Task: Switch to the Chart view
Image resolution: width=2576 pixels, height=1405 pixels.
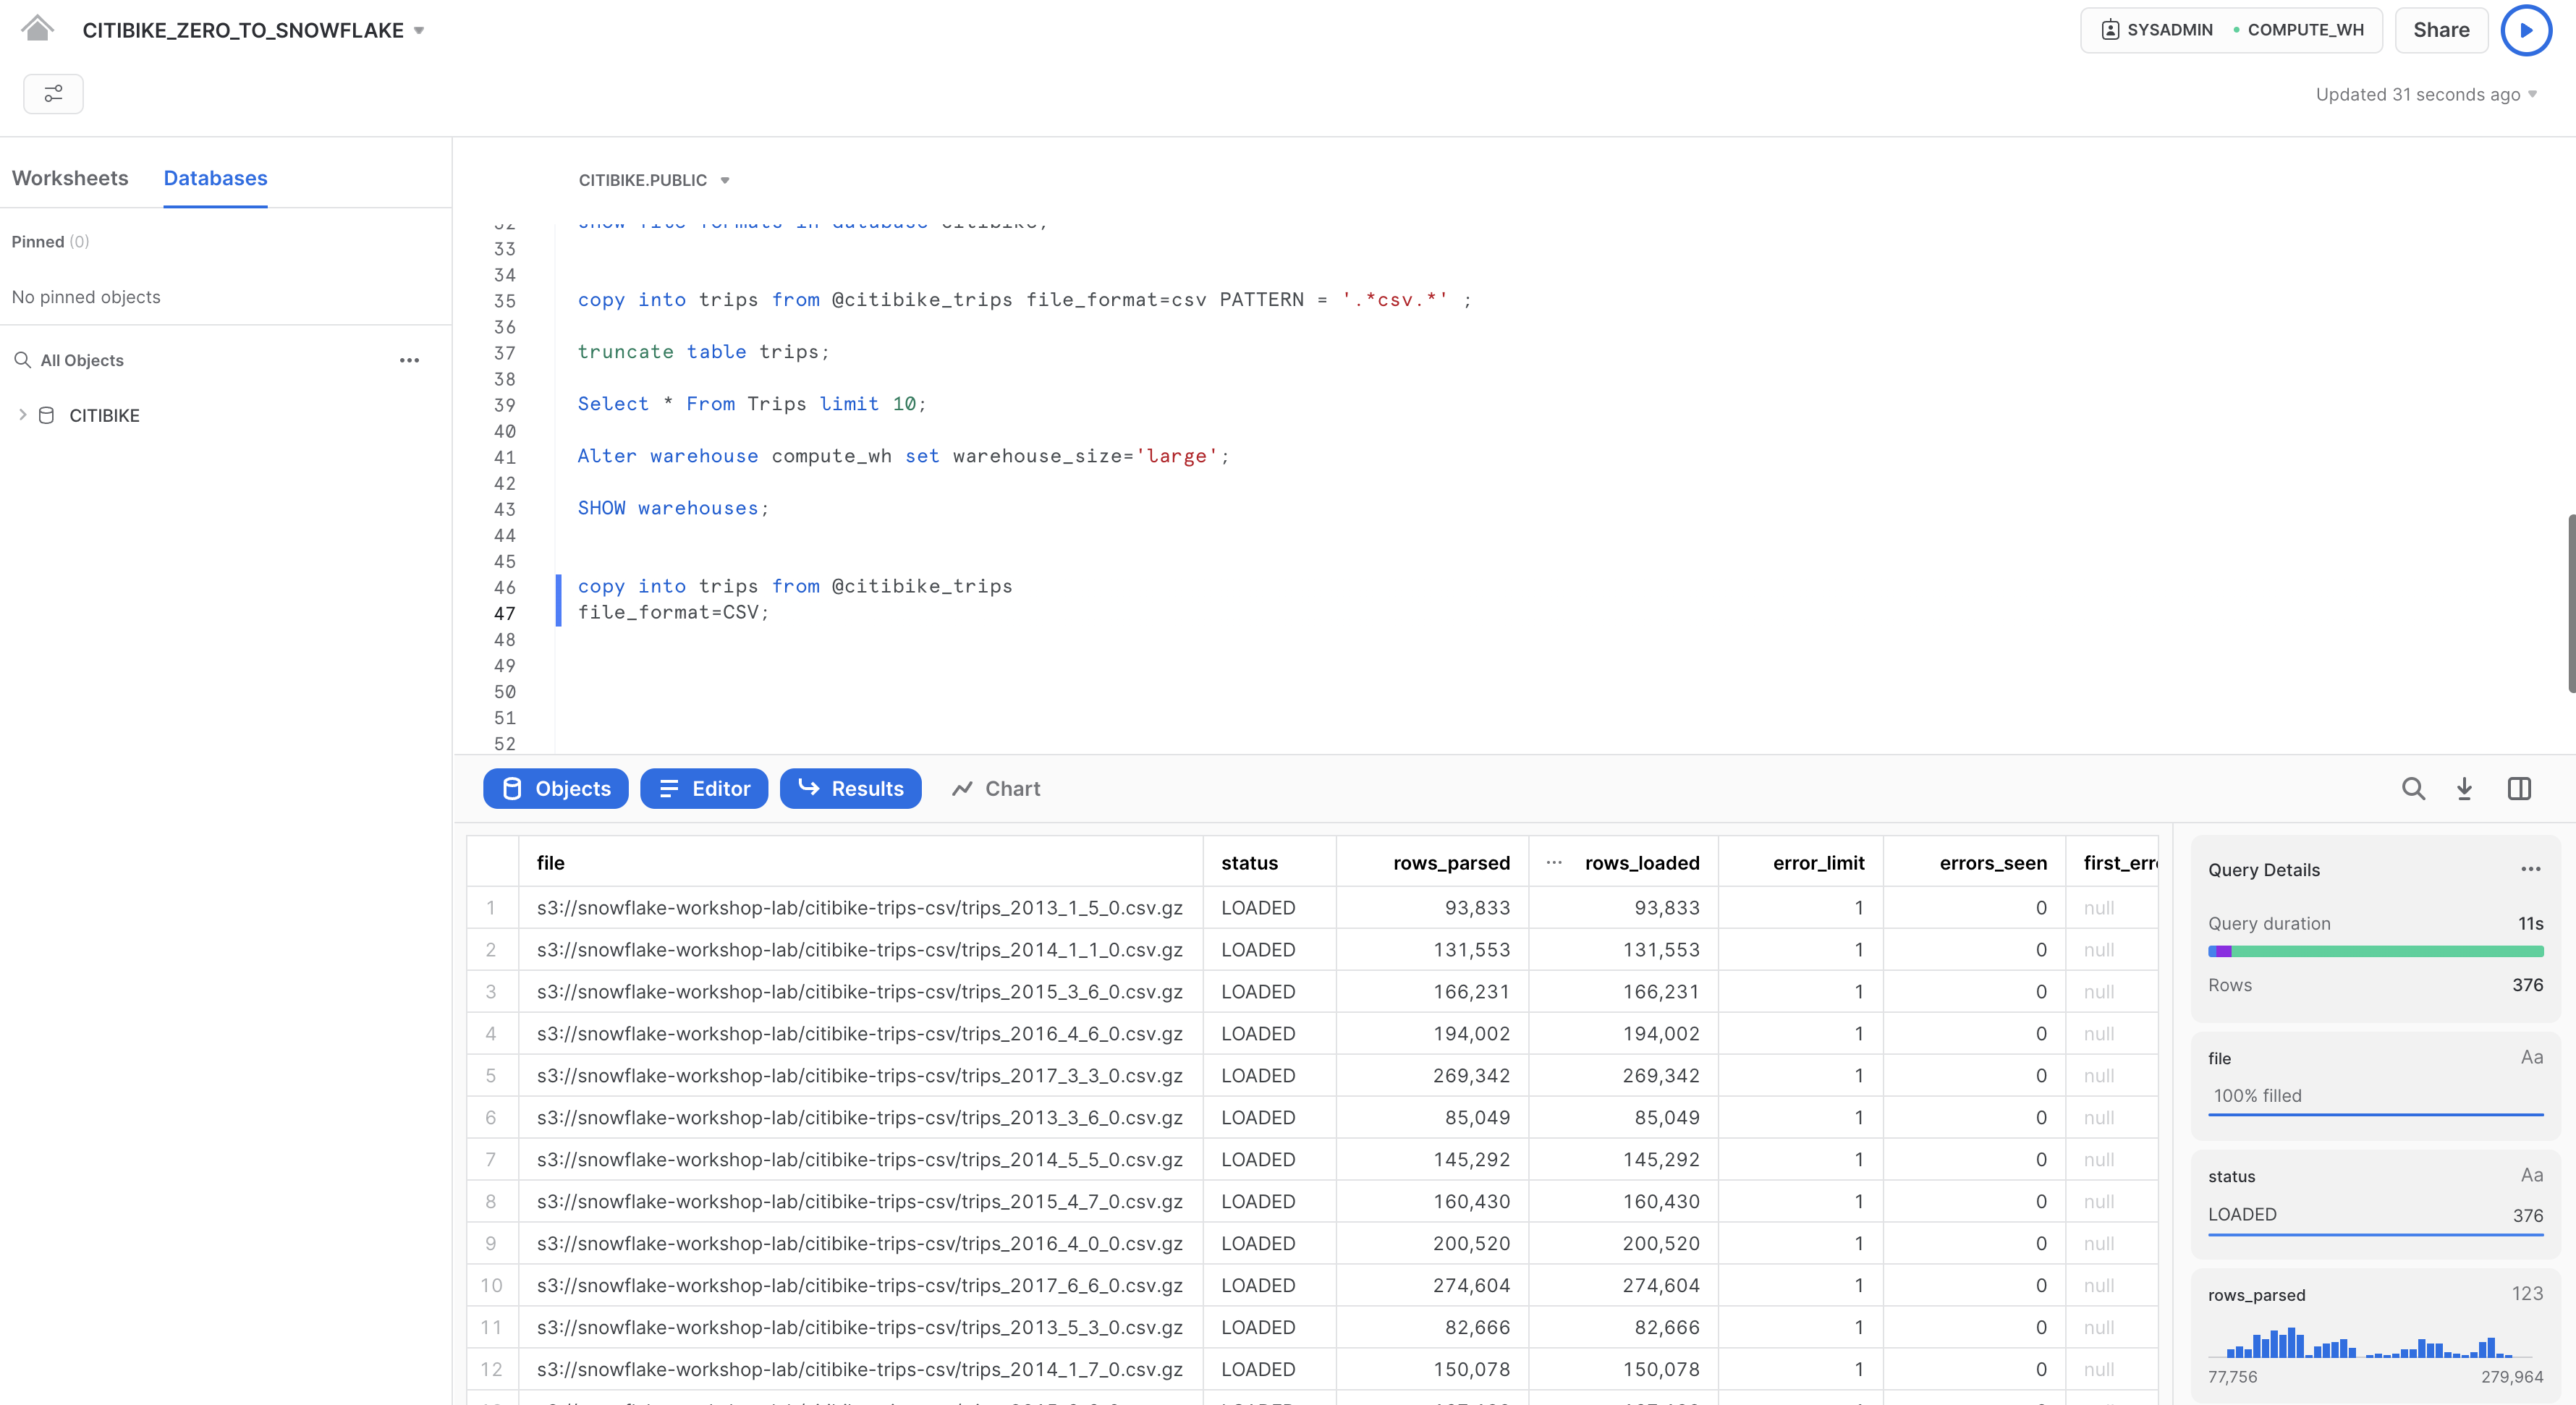Action: click(996, 789)
